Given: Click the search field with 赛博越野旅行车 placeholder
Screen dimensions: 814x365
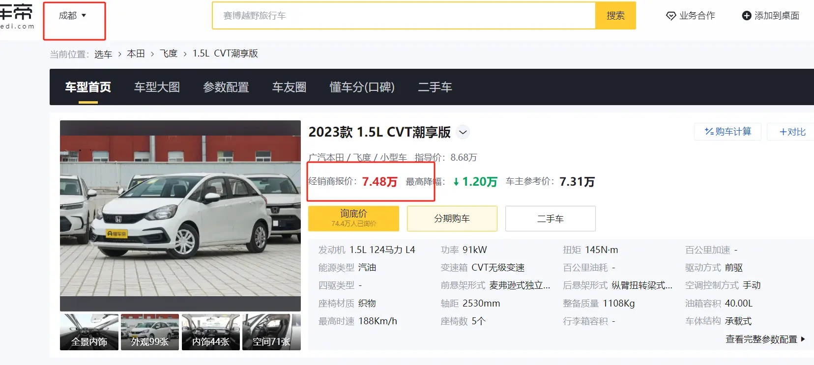Looking at the screenshot, I should [x=404, y=16].
